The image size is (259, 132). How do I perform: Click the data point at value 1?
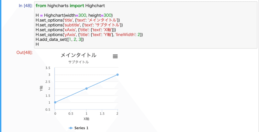tap(55, 102)
